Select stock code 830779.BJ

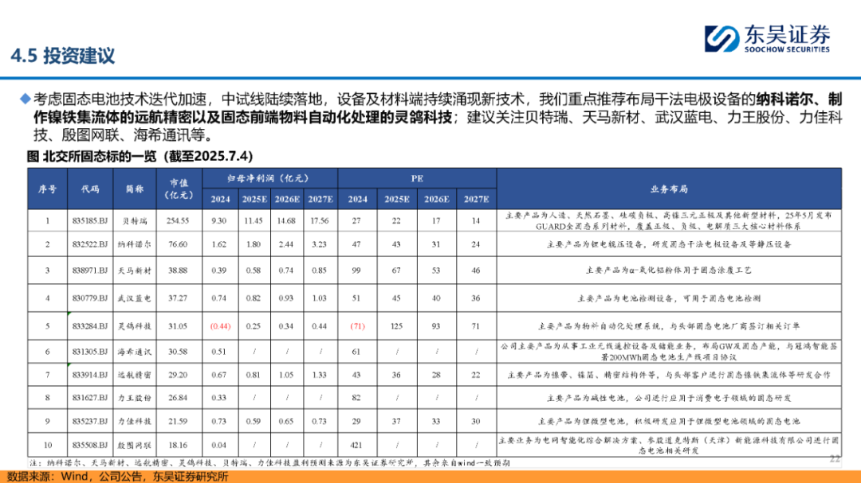click(90, 298)
